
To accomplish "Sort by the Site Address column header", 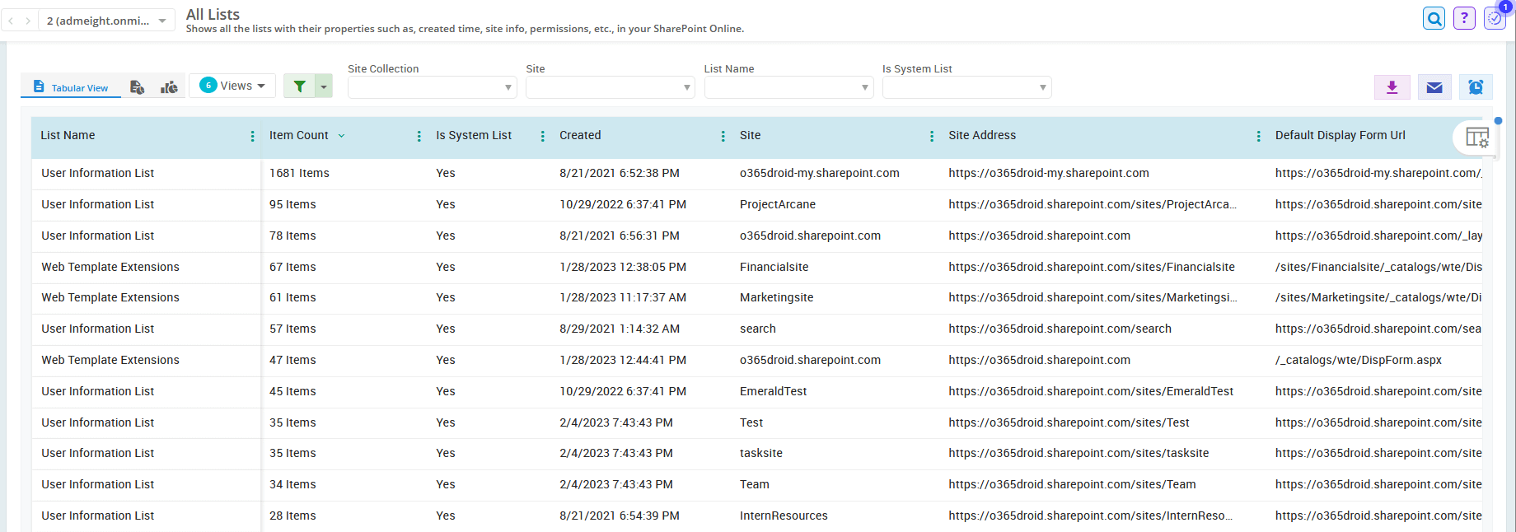I will click(x=982, y=135).
